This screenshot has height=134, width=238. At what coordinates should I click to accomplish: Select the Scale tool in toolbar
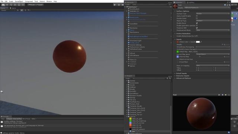[x=15, y=5]
